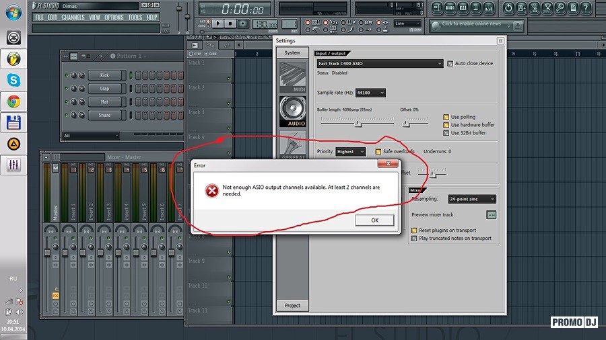Click the undo history toolbar icon
This screenshot has width=606, height=340.
click(508, 7)
